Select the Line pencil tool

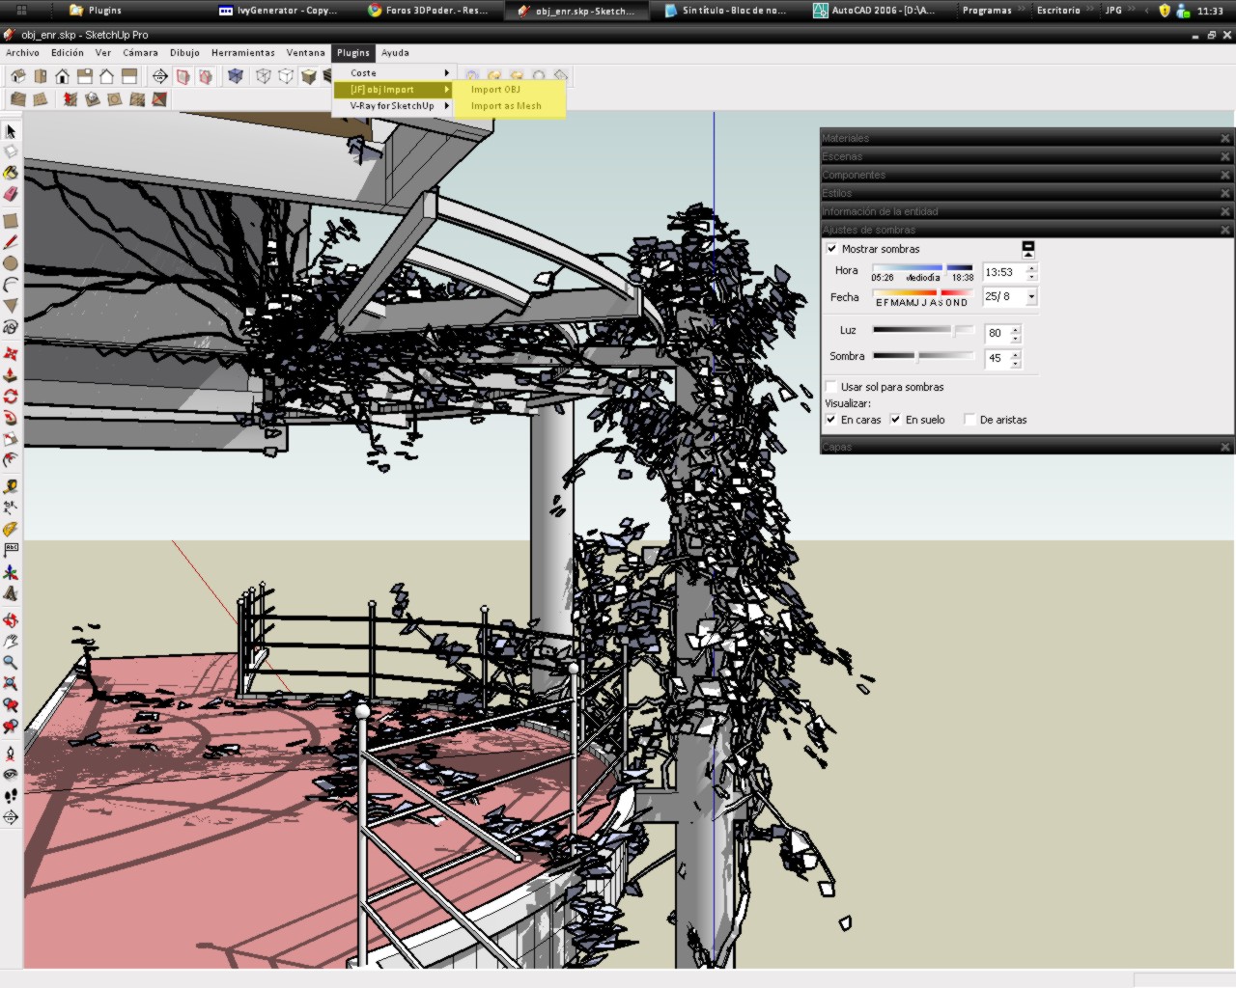(x=11, y=242)
